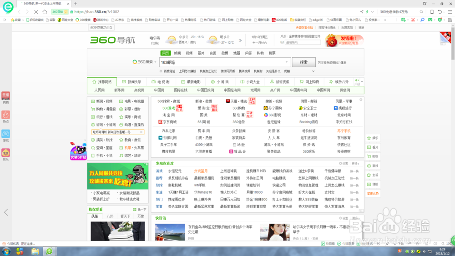Click the red scissors screenshot tool
The width and height of the screenshot is (455, 256).
(x=413, y=20)
